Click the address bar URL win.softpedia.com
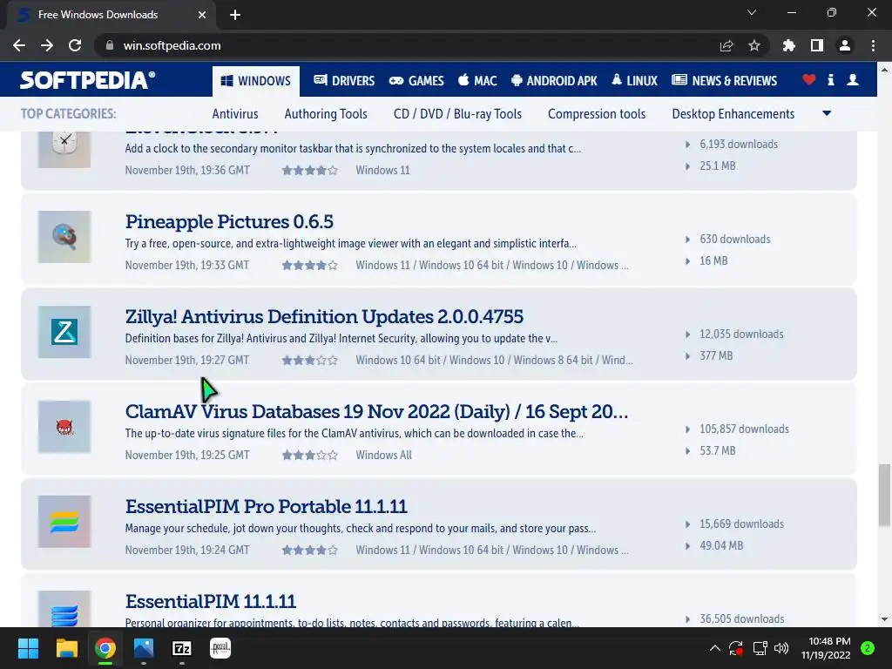The height and width of the screenshot is (669, 892). (x=172, y=45)
